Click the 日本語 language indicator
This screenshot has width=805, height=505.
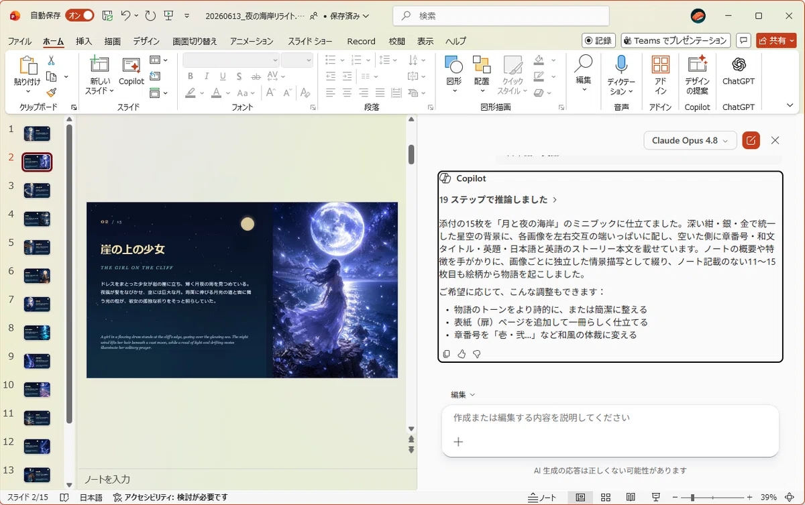(91, 498)
